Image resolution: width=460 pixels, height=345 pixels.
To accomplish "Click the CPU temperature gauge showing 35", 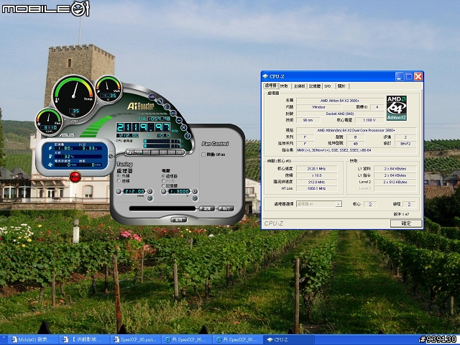I will pos(74,96).
